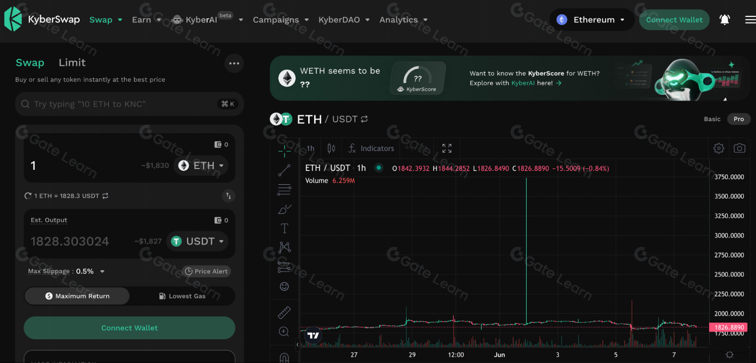756x363 pixels.
Task: Open the 1h timeframe selector
Action: [x=310, y=148]
